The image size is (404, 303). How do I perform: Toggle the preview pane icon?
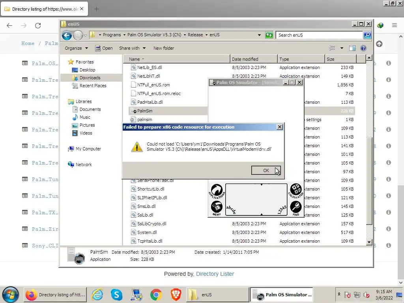click(x=352, y=48)
